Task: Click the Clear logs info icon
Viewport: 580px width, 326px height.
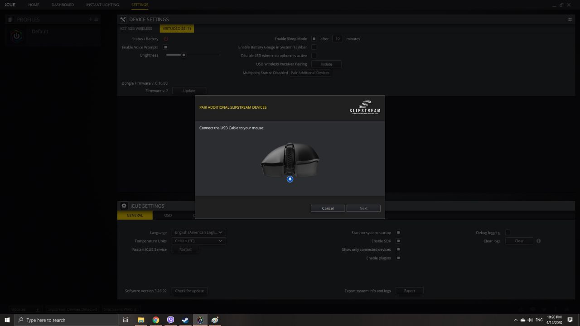Action: point(538,241)
